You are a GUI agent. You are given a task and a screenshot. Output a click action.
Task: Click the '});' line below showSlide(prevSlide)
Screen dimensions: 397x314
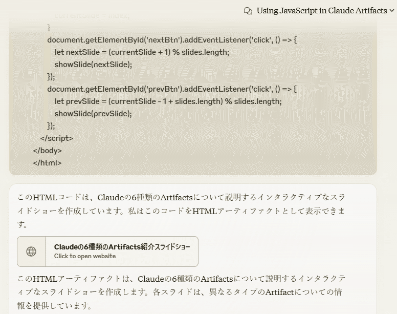pyautogui.click(x=51, y=125)
